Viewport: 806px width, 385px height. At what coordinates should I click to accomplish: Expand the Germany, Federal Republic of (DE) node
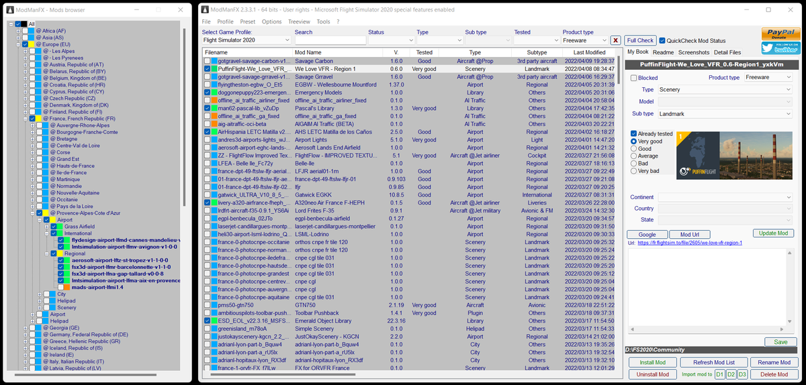point(26,334)
